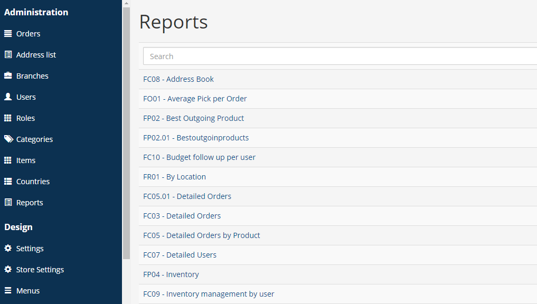Click the Settings gear icon
The image size is (537, 304).
[x=8, y=248]
